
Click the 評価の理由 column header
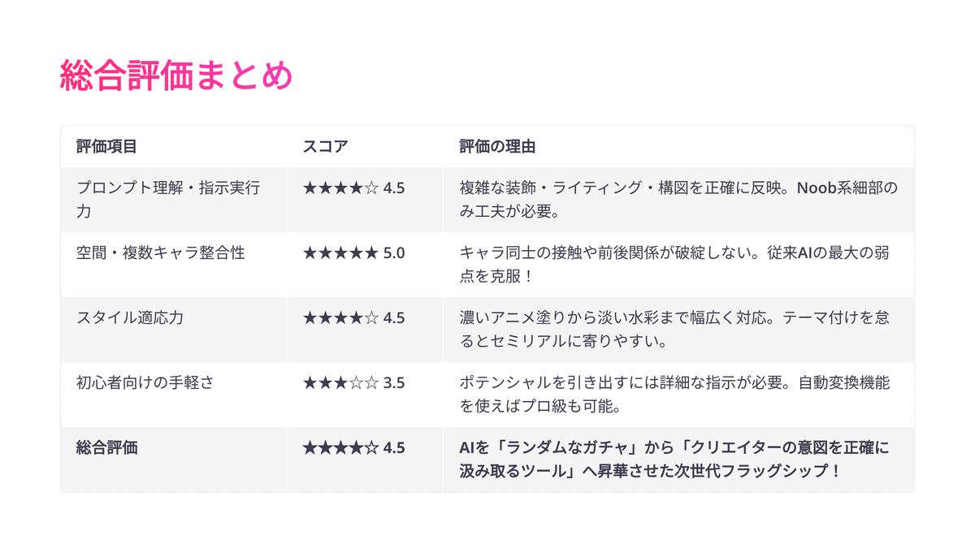click(497, 147)
